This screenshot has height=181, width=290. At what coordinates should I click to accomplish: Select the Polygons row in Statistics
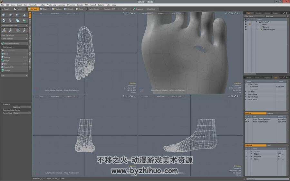point(266,157)
